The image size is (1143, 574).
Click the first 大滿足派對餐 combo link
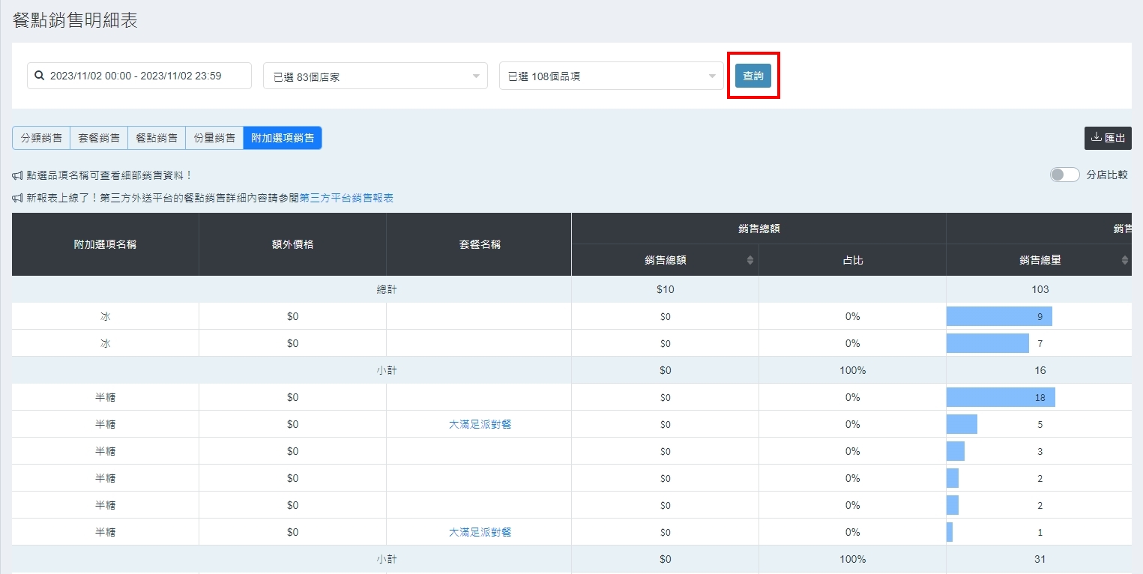[480, 424]
